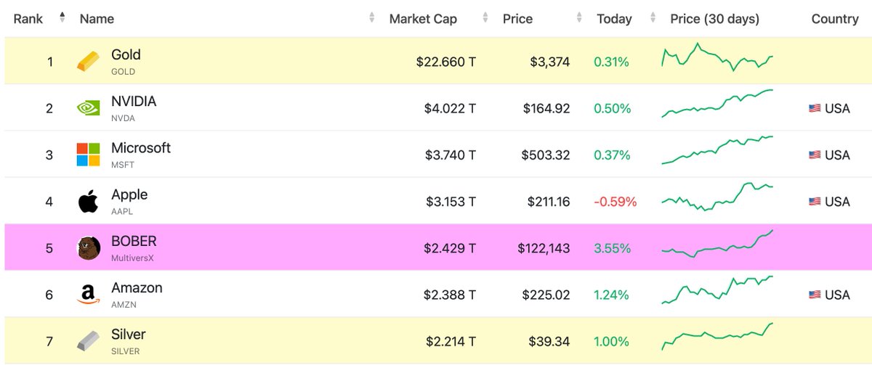The image size is (872, 365).
Task: Click Amazon's 30-day price sparkline
Action: (717, 290)
